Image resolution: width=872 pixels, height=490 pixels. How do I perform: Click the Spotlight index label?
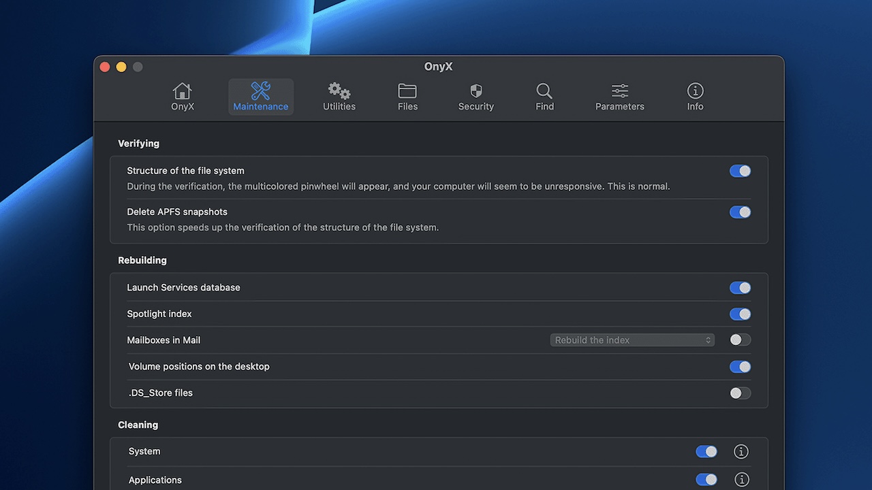[x=159, y=314]
